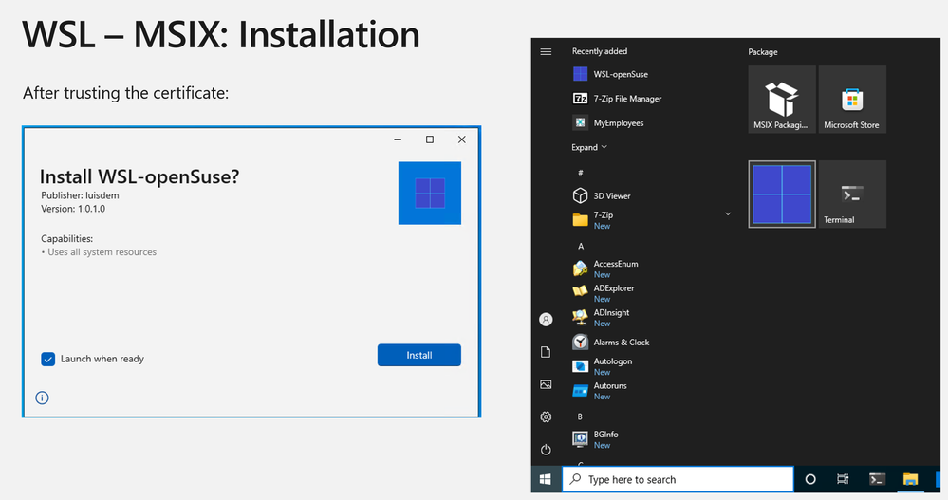The height and width of the screenshot is (500, 948).
Task: Expand the Recently added list
Action: (589, 147)
